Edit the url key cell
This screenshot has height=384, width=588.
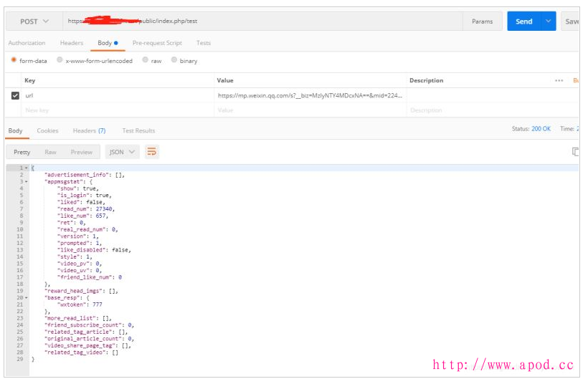[x=118, y=95]
